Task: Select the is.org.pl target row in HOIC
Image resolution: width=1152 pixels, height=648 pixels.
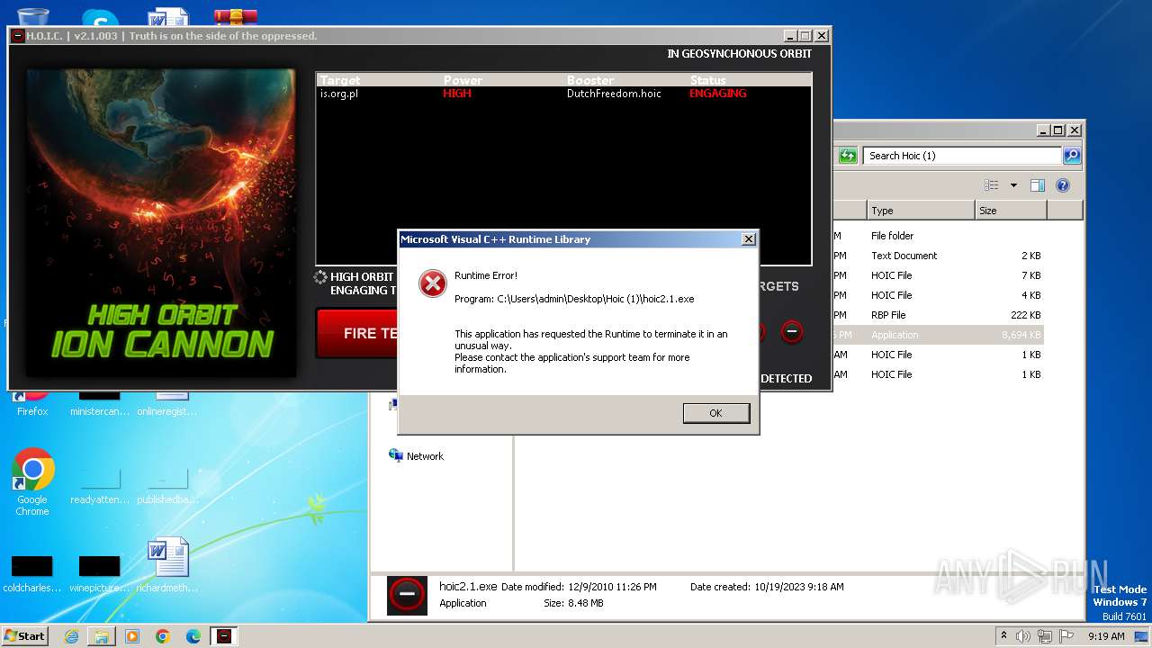Action: coord(563,94)
